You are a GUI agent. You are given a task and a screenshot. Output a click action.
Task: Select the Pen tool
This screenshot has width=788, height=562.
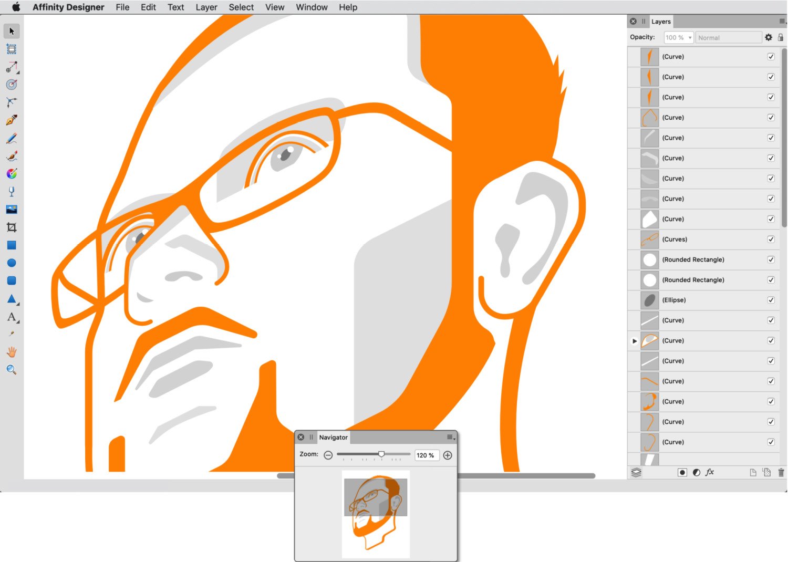pos(12,120)
